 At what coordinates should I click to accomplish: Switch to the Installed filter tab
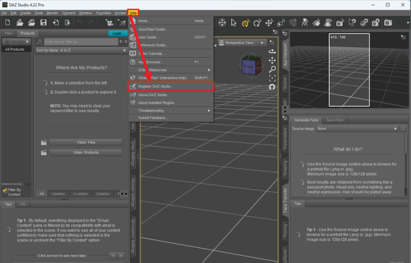point(58,194)
